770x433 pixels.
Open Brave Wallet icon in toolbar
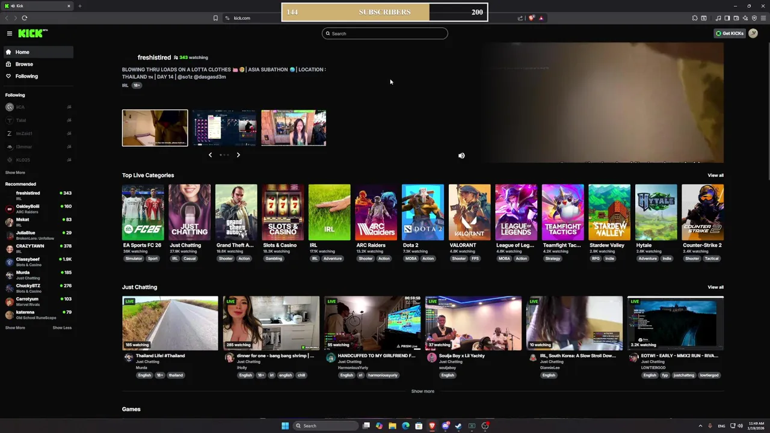[x=736, y=18]
